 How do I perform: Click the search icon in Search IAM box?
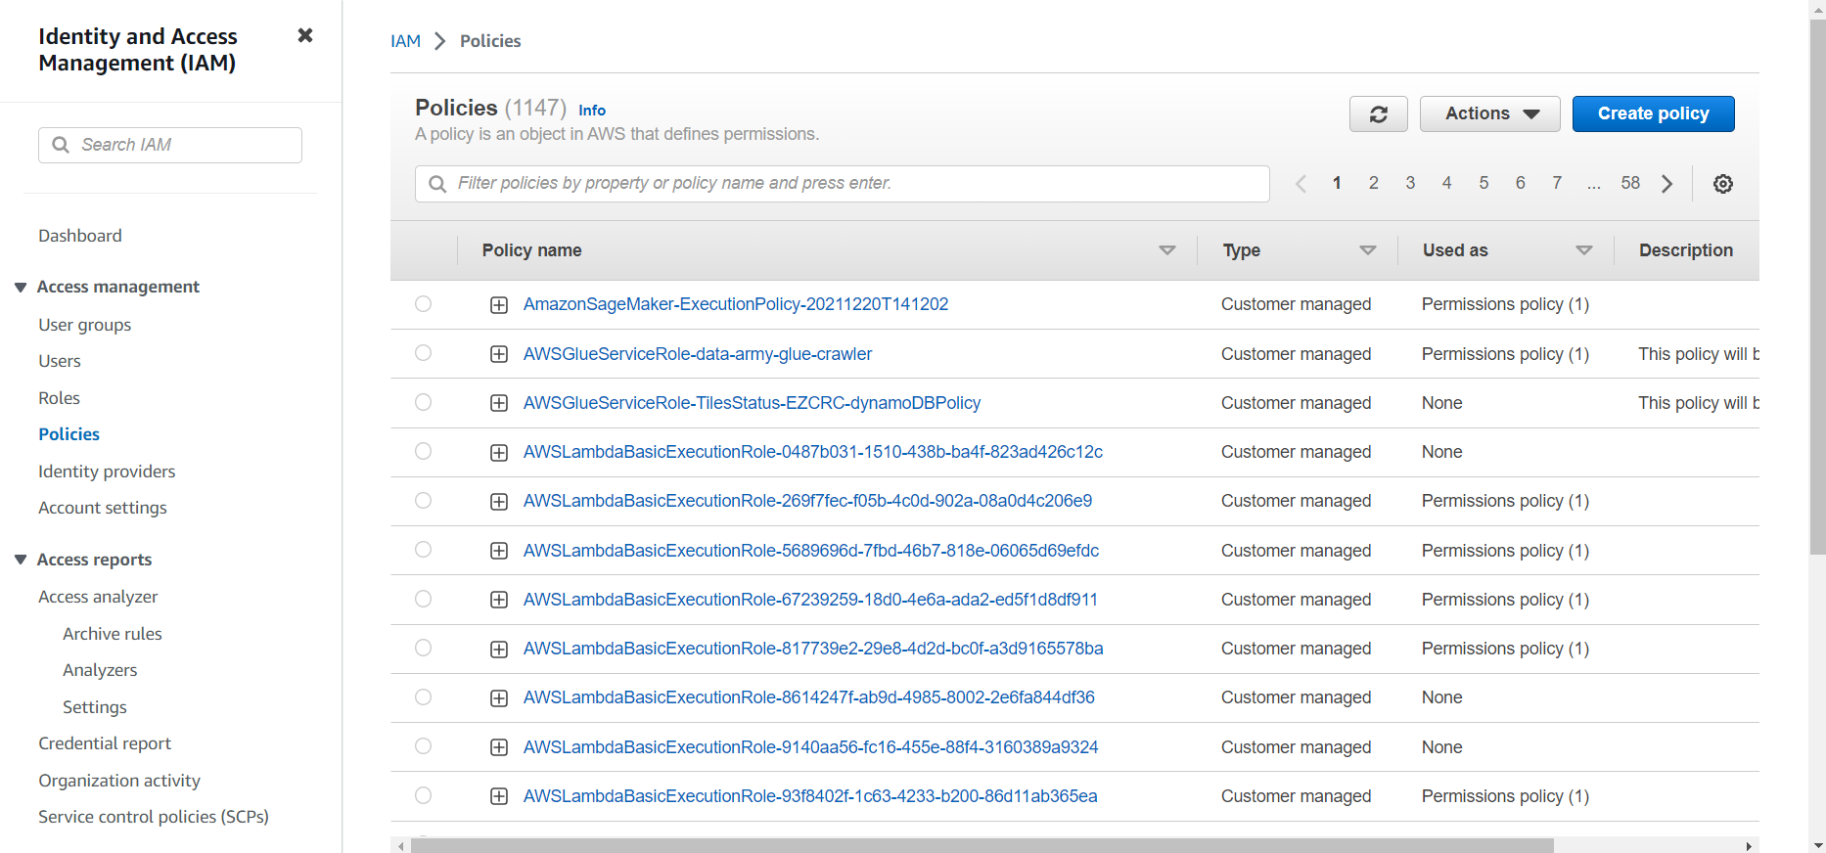[61, 145]
